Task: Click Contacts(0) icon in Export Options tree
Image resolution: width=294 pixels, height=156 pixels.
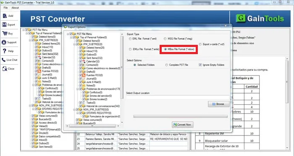Action: (x=84, y=65)
